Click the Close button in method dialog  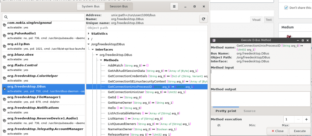tap(278, 131)
